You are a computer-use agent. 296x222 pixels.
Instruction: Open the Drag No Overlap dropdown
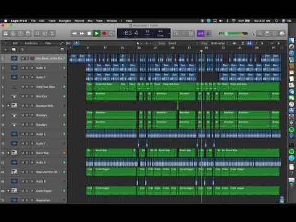[218, 43]
